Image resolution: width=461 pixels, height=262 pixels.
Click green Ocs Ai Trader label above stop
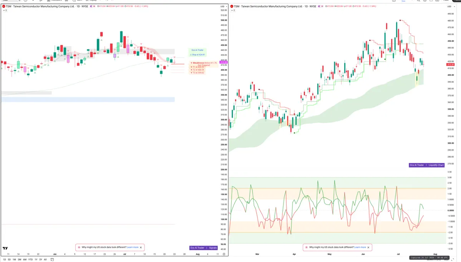197,50
